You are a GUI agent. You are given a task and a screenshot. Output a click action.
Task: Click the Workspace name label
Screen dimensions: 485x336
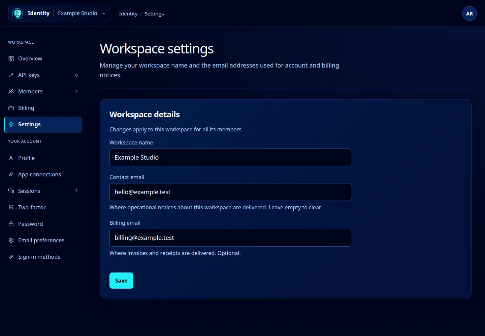[131, 142]
